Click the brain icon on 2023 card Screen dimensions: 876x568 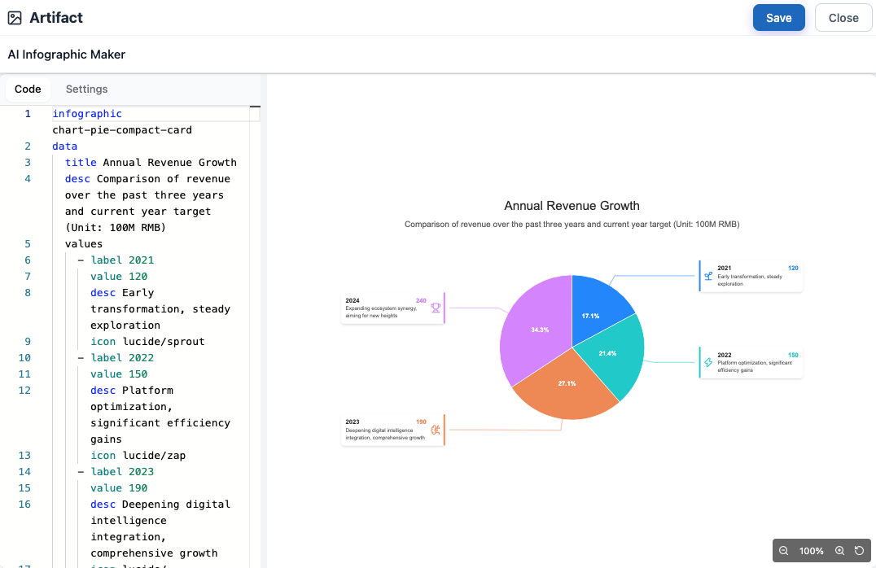pyautogui.click(x=436, y=430)
